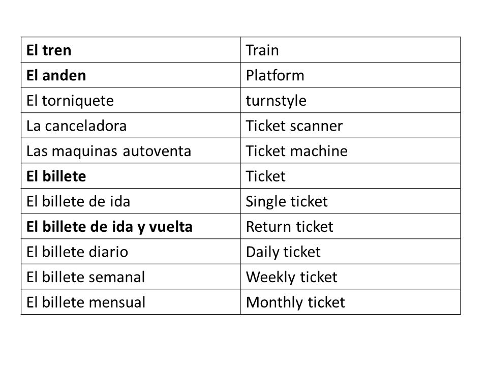Click the 'El tren' cell
Viewport: 488px width, 366px height.
click(131, 50)
